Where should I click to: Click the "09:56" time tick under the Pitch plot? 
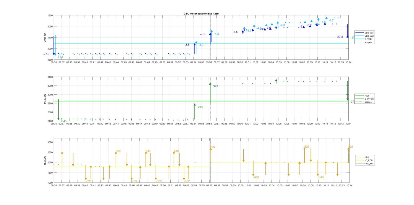click(x=209, y=124)
